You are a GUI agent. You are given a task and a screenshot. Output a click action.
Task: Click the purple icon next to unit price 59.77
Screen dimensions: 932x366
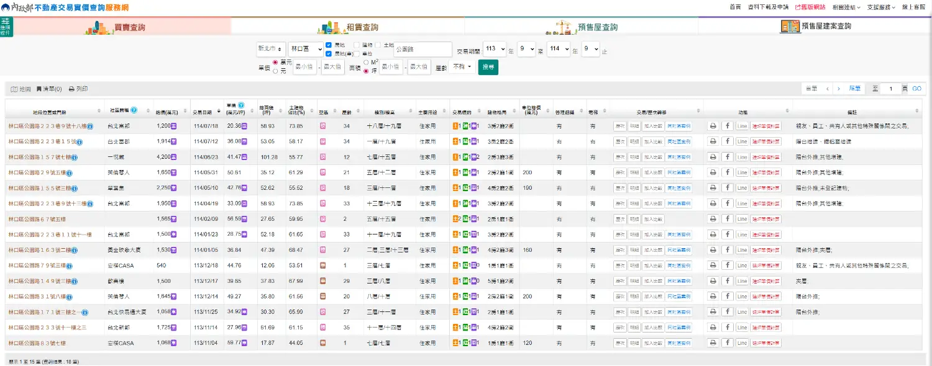tap(245, 343)
